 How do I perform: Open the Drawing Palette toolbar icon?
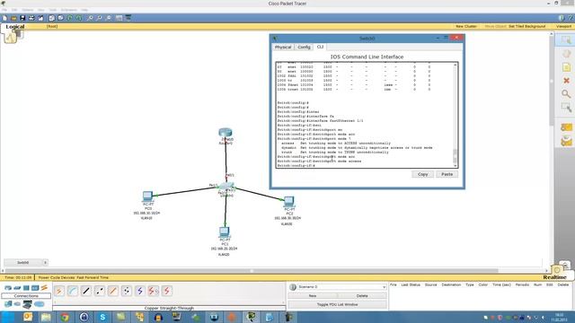click(119, 18)
